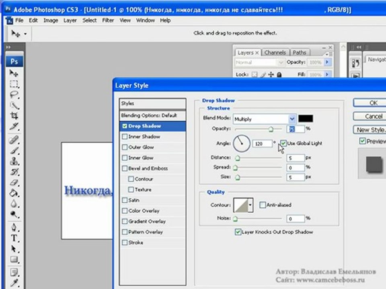Open the File menu
386x289 pixels.
click(19, 20)
